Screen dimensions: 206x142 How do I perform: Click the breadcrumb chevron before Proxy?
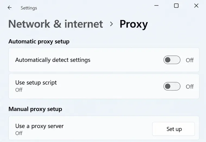[111, 24]
